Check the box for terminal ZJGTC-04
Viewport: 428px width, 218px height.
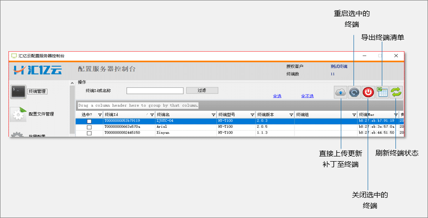[89, 121]
